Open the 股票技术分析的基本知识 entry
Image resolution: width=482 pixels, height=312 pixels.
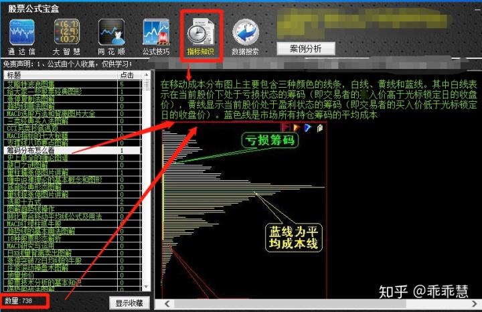pos(72,283)
